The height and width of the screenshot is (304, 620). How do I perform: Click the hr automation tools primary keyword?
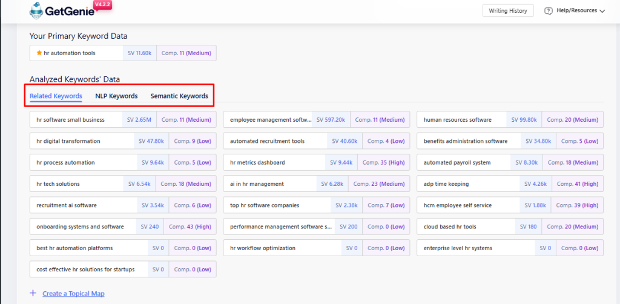[x=70, y=53]
